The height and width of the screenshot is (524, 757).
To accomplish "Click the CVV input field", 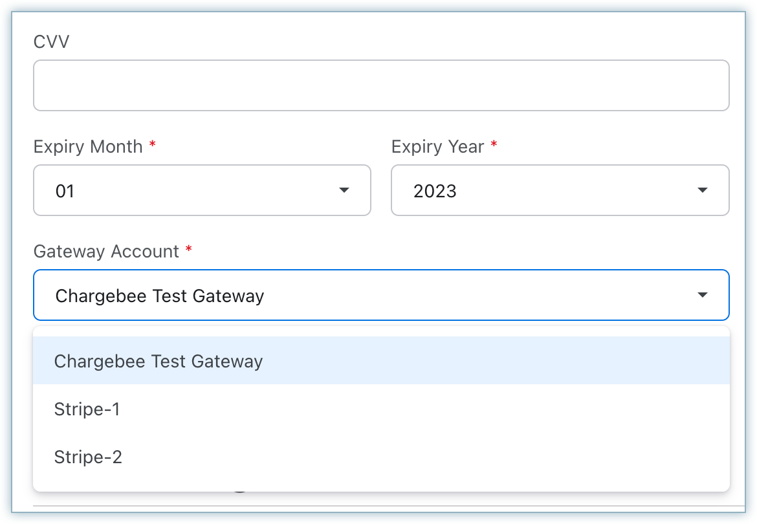I will [381, 85].
